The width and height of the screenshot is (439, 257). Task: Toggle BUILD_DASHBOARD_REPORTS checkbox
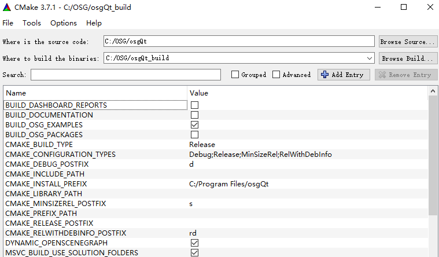coord(194,105)
